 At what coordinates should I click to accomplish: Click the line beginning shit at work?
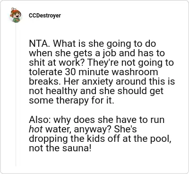click(x=102, y=62)
